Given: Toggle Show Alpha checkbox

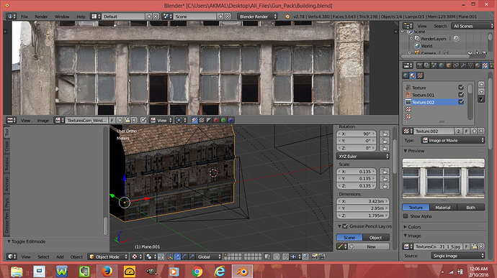Looking at the screenshot, I should click(x=406, y=216).
